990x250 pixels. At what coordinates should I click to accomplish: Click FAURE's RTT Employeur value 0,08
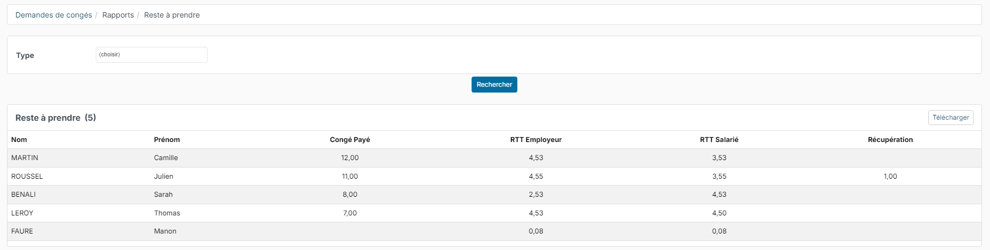536,231
